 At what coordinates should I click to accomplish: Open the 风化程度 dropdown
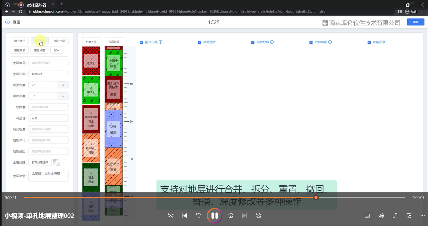(x=48, y=129)
